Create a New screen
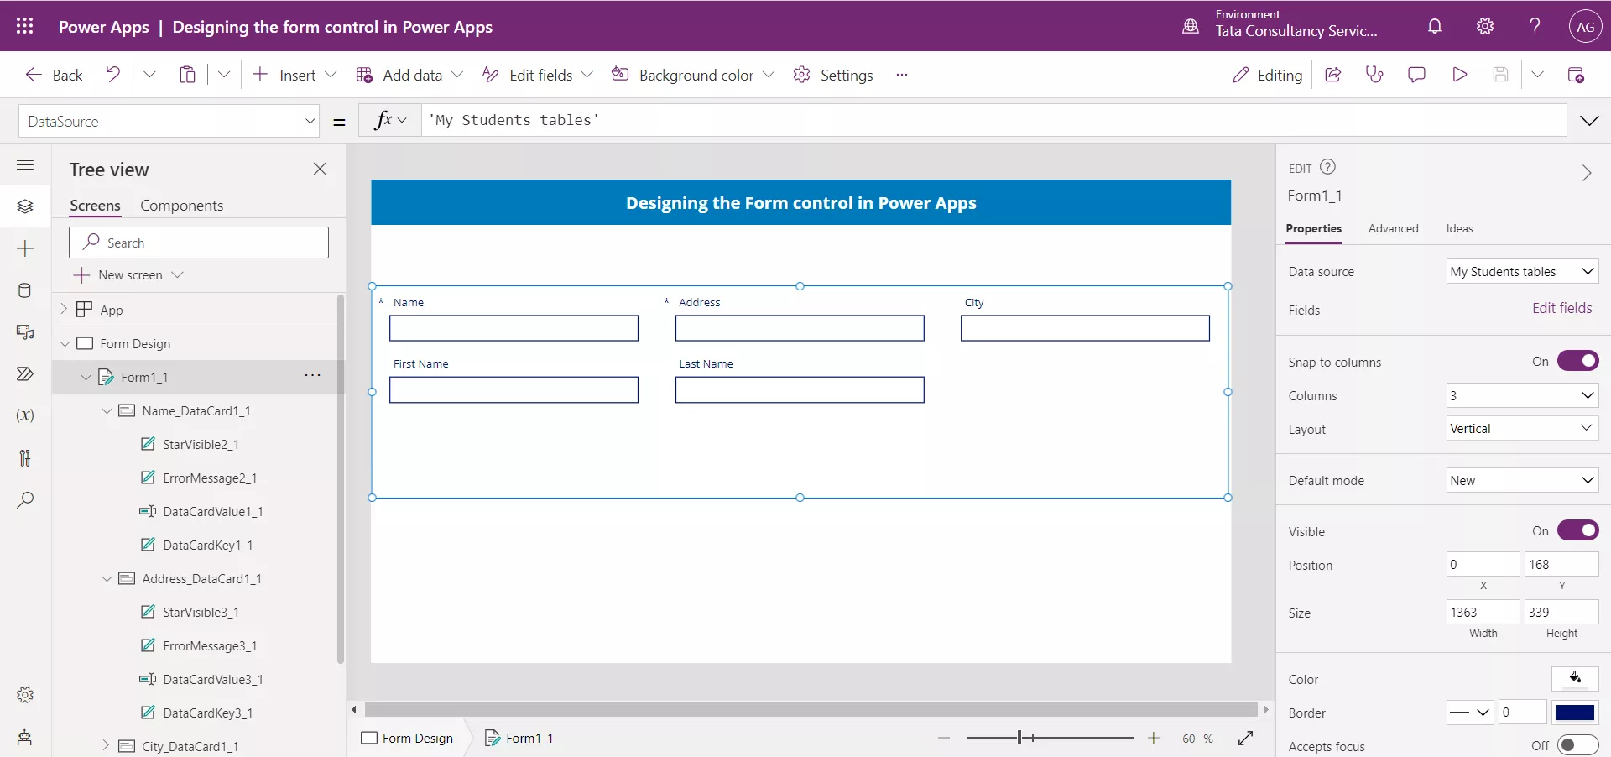Viewport: 1611px width, 757px height. coord(128,274)
